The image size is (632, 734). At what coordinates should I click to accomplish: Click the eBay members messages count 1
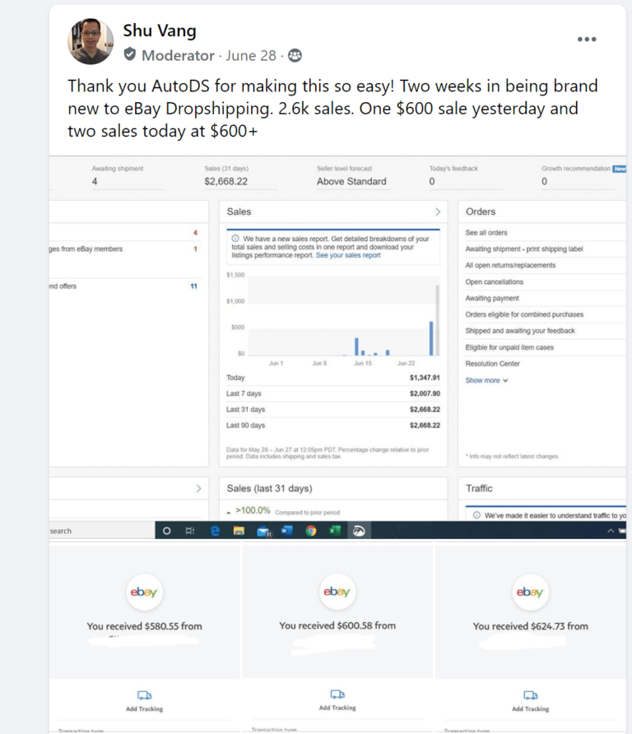(x=195, y=249)
